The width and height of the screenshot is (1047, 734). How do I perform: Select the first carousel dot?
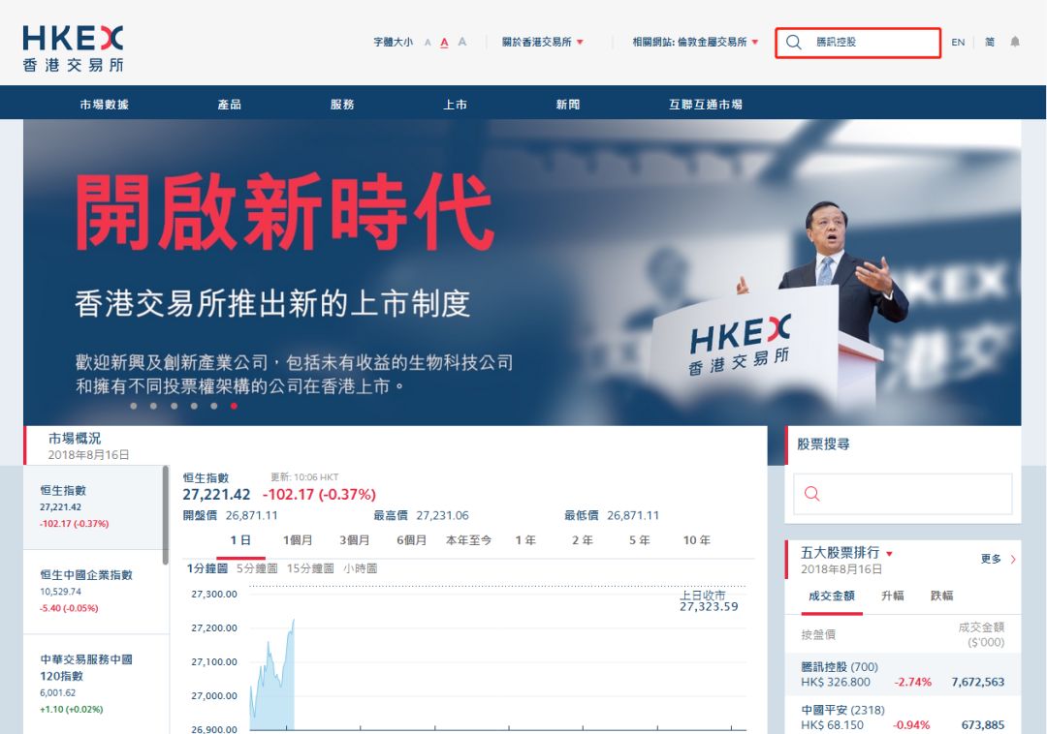click(x=134, y=406)
